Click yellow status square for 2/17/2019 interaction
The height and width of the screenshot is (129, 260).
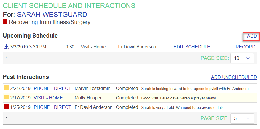click(6, 98)
